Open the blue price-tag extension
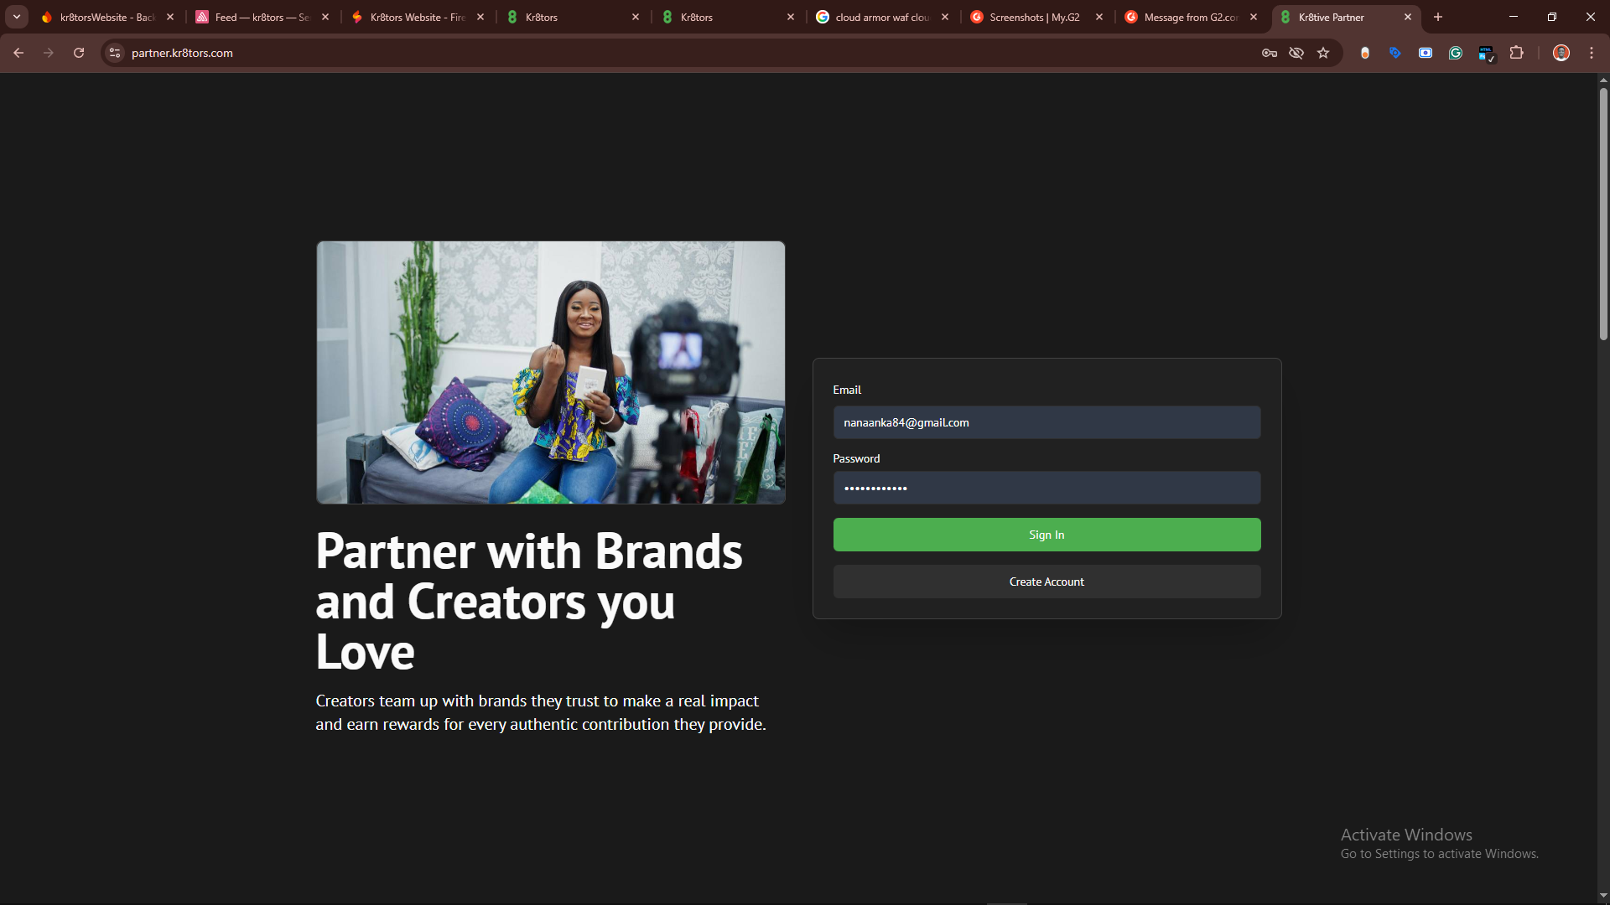This screenshot has height=905, width=1610. coord(1395,53)
